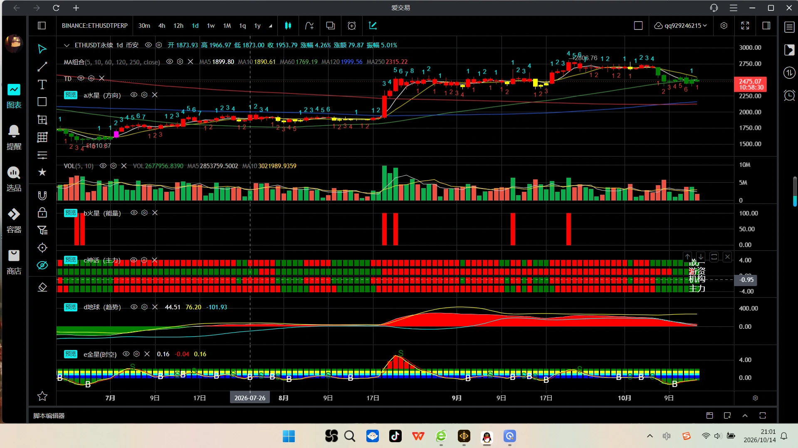Image resolution: width=798 pixels, height=448 pixels.
Task: Click the 2026-07-26 date marker
Action: coord(250,398)
